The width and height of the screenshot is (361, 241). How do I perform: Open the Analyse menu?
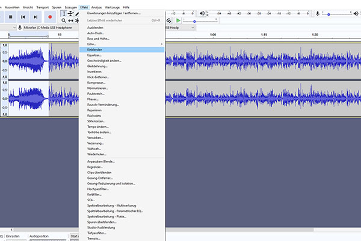(96, 7)
